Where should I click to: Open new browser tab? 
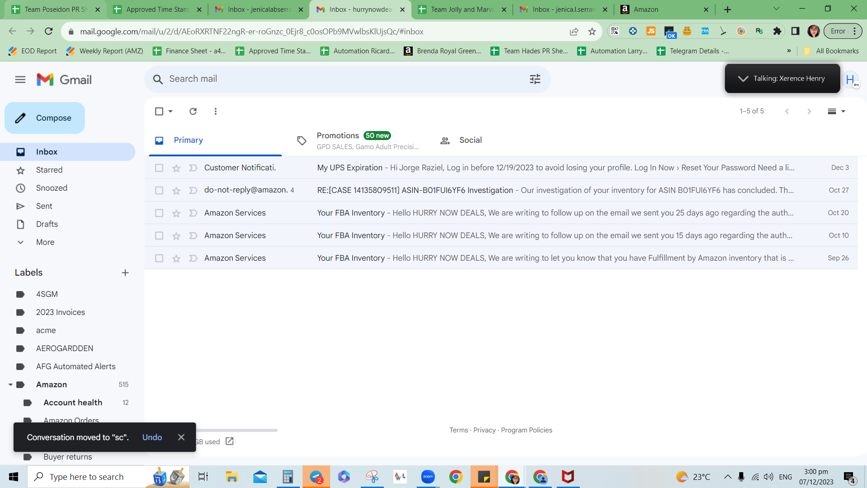[x=727, y=9]
